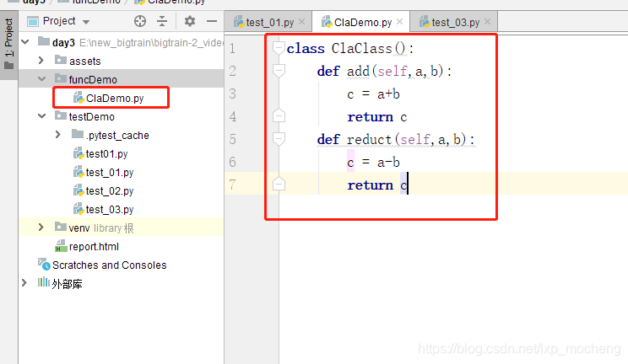Screen dimensions: 628x364
Task: Expand the 外部库 external libraries node
Action: [24, 283]
